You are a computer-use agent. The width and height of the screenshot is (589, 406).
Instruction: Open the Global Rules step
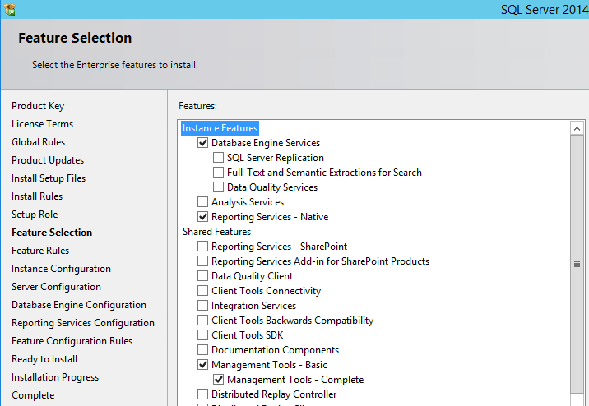(x=39, y=142)
